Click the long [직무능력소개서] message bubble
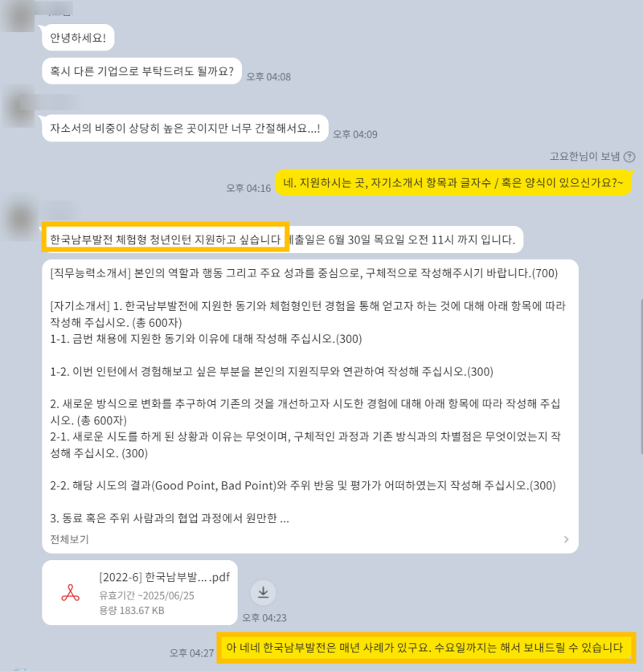The width and height of the screenshot is (643, 671). click(x=310, y=406)
